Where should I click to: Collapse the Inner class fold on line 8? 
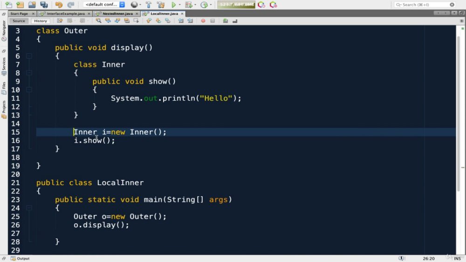click(29, 73)
